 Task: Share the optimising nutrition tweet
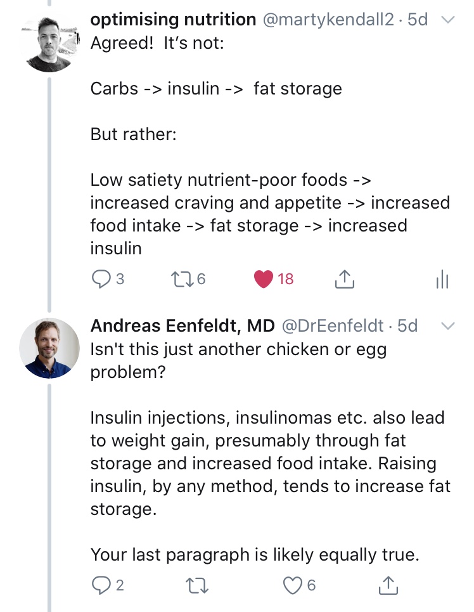tap(343, 278)
